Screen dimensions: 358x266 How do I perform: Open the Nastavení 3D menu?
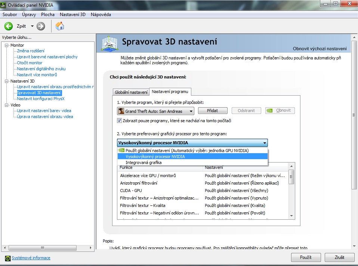click(72, 15)
